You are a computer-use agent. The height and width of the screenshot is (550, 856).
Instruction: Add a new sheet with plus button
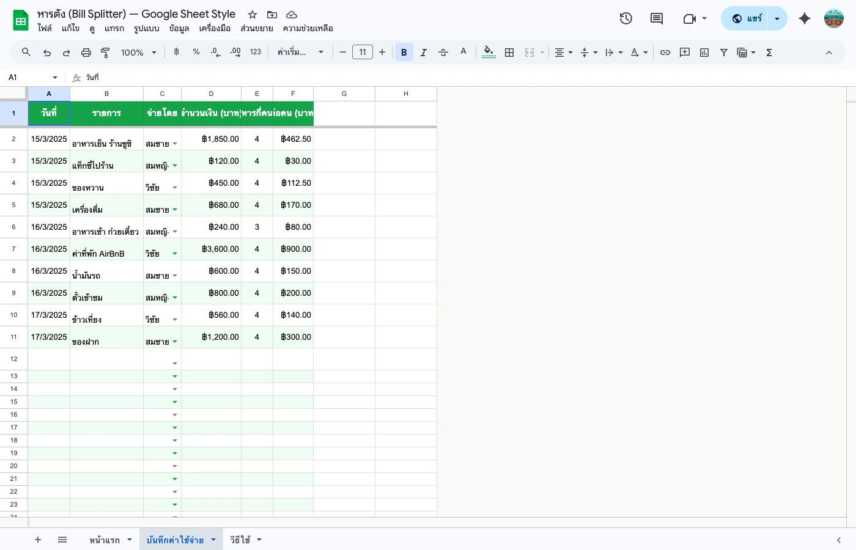pos(38,540)
